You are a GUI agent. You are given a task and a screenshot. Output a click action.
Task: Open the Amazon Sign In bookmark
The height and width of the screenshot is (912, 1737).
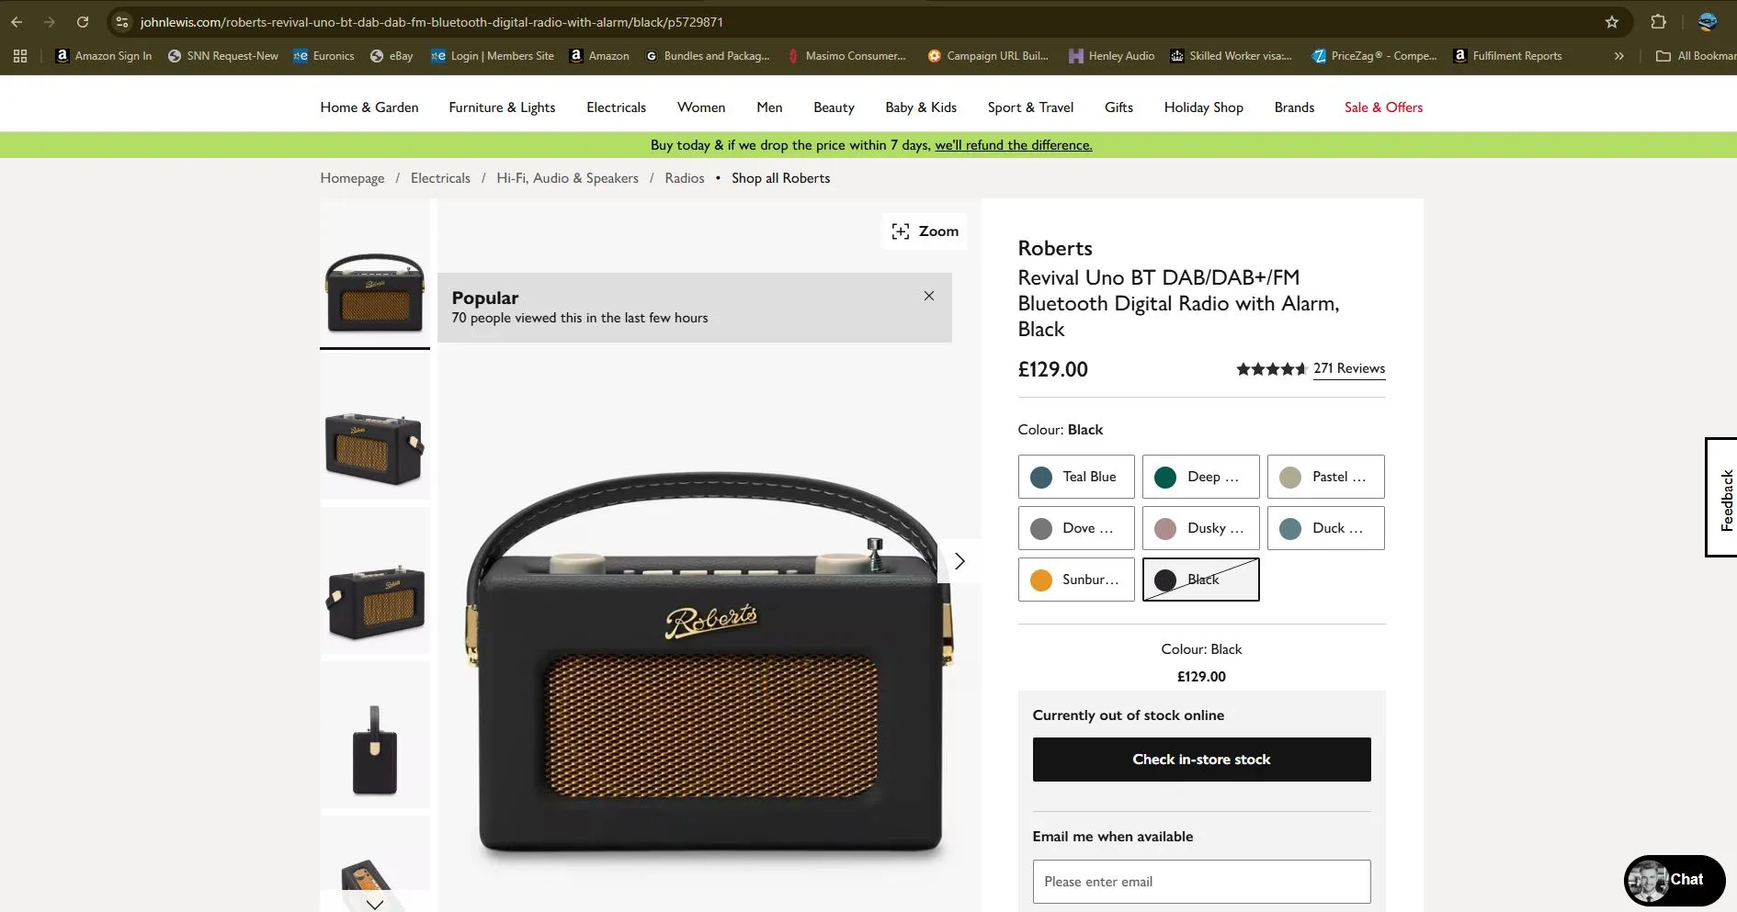point(104,56)
